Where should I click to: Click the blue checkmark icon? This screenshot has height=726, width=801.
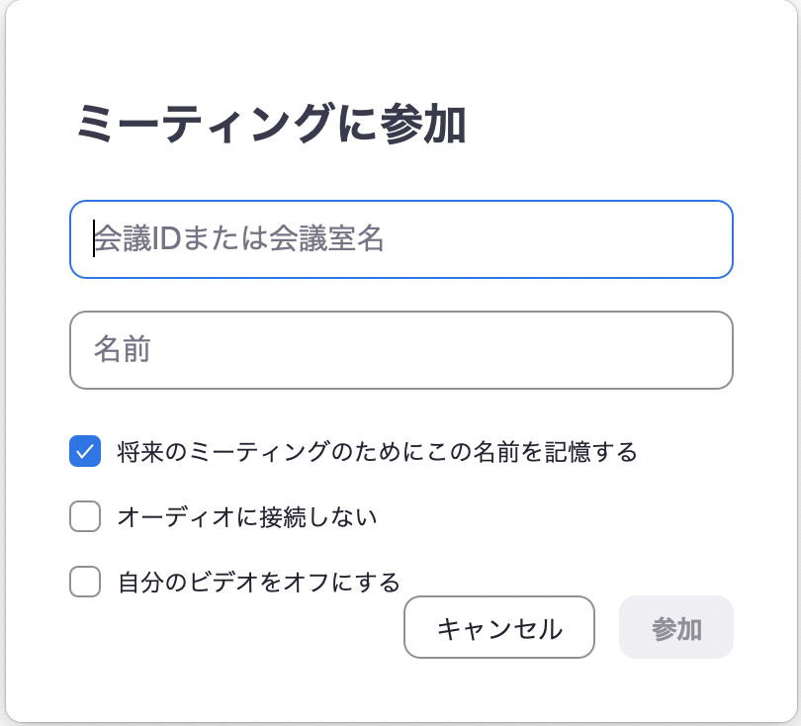85,452
